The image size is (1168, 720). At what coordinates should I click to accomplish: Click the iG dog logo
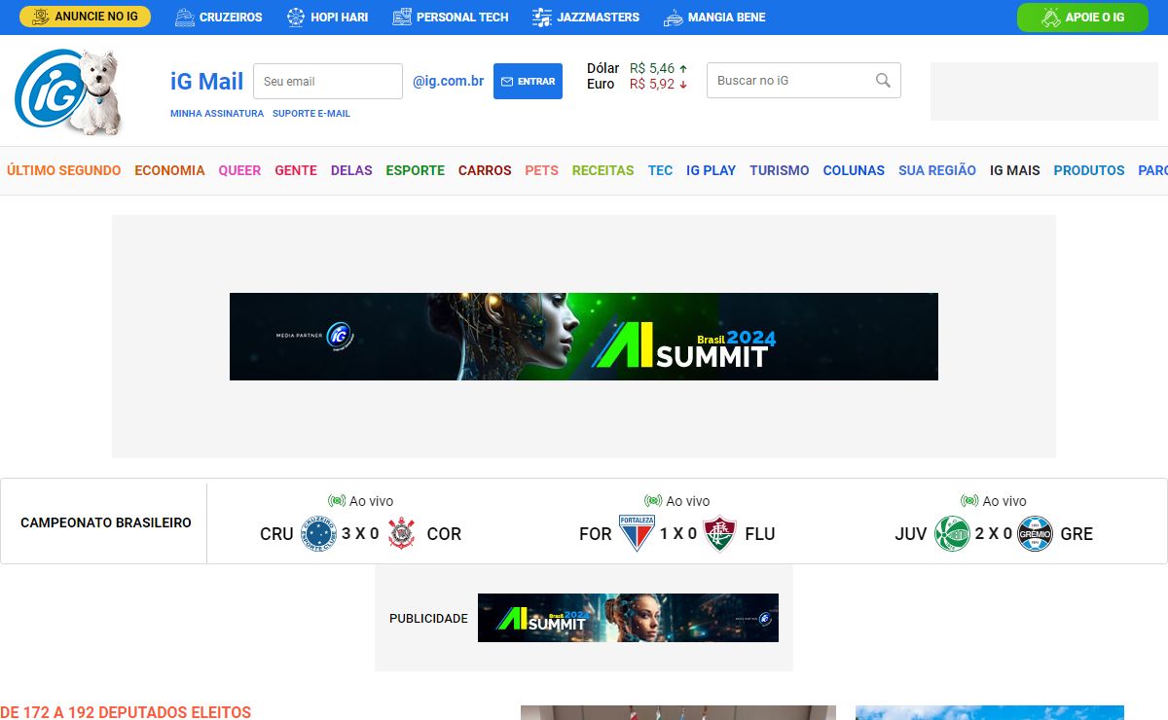click(x=68, y=91)
